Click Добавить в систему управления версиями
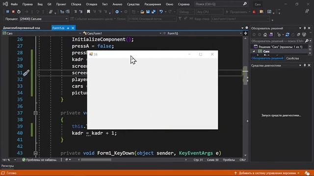 click(267, 173)
